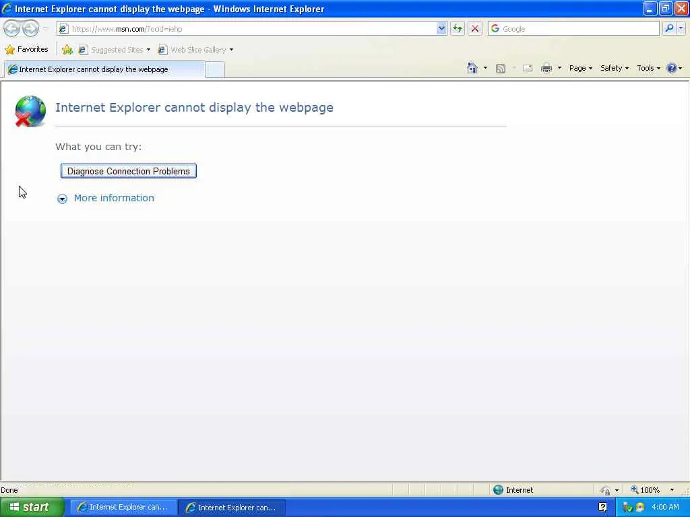Open the recent pages dropdown arrow

(46, 29)
